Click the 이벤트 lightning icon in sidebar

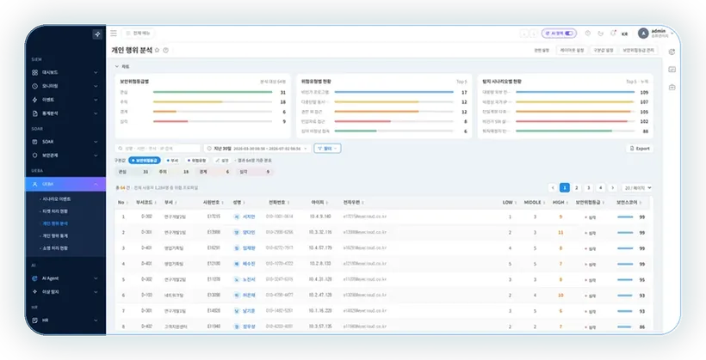[x=34, y=100]
